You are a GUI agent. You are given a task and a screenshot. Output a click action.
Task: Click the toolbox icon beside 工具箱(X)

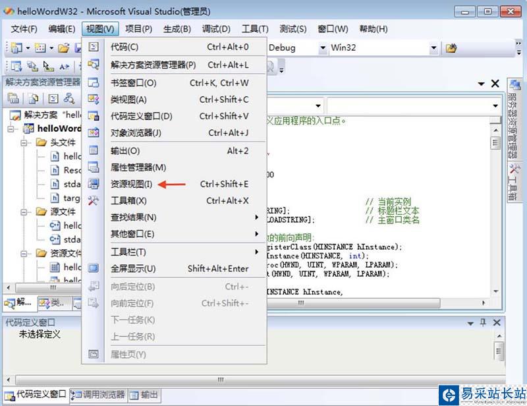(x=94, y=200)
